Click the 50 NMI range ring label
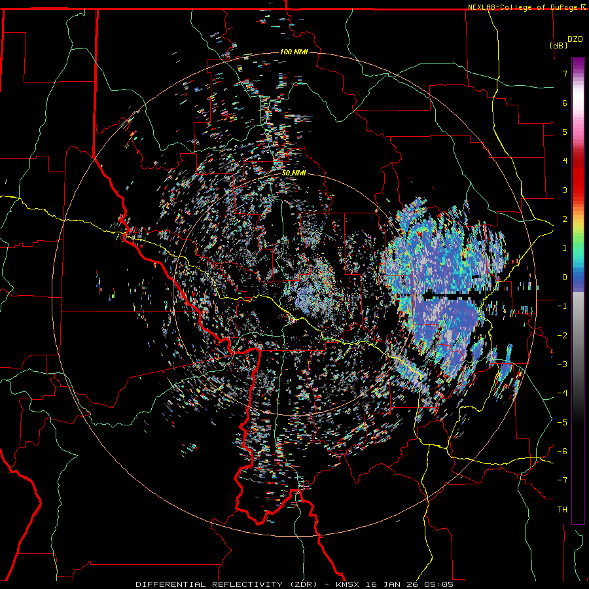 tap(294, 173)
